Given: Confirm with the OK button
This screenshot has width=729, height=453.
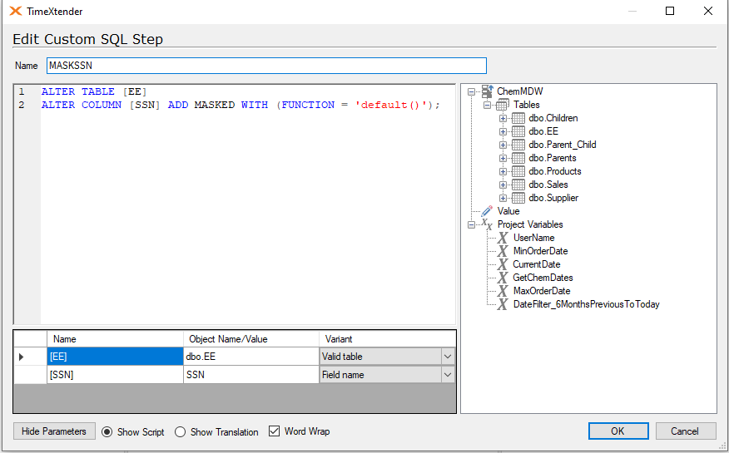Looking at the screenshot, I should [618, 431].
